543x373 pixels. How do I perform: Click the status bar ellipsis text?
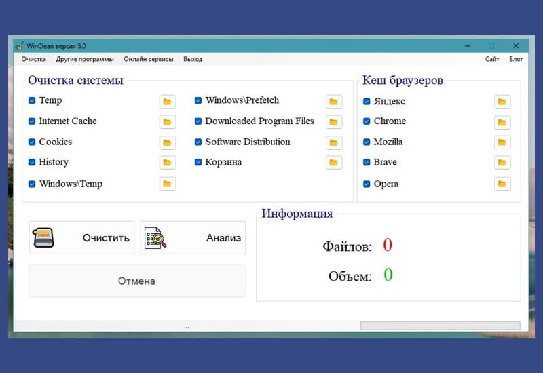187,327
